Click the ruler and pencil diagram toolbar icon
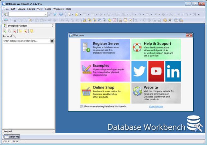207x145 pixels. (x=84, y=20)
